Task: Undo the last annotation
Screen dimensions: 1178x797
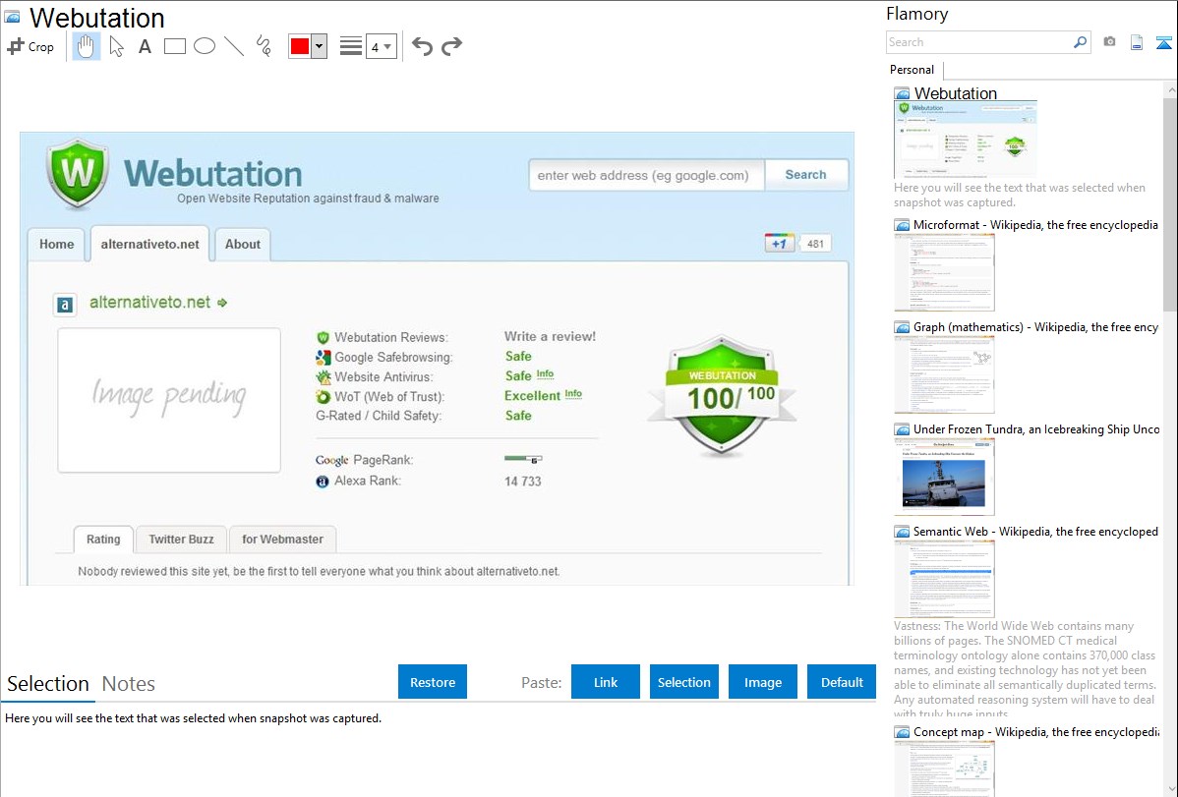Action: click(422, 46)
